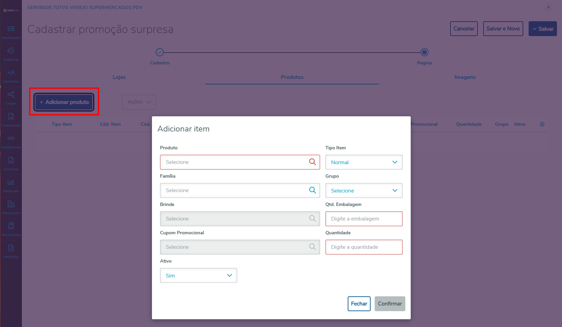Click the Fechar button
This screenshot has height=327, width=562.
click(x=359, y=304)
